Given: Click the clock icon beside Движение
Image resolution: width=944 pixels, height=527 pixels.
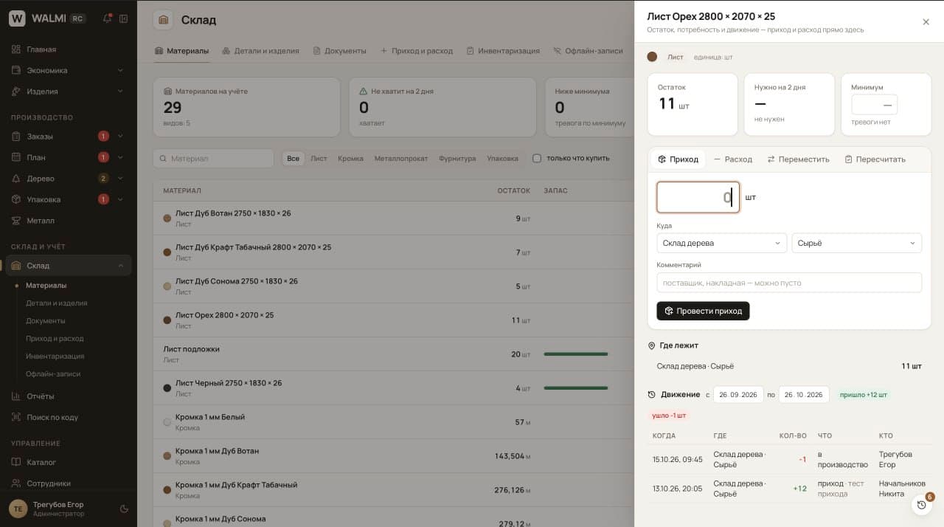Looking at the screenshot, I should click(x=652, y=395).
